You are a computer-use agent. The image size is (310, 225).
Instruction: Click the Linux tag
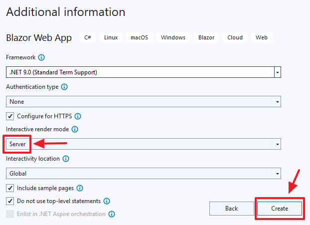coord(111,37)
